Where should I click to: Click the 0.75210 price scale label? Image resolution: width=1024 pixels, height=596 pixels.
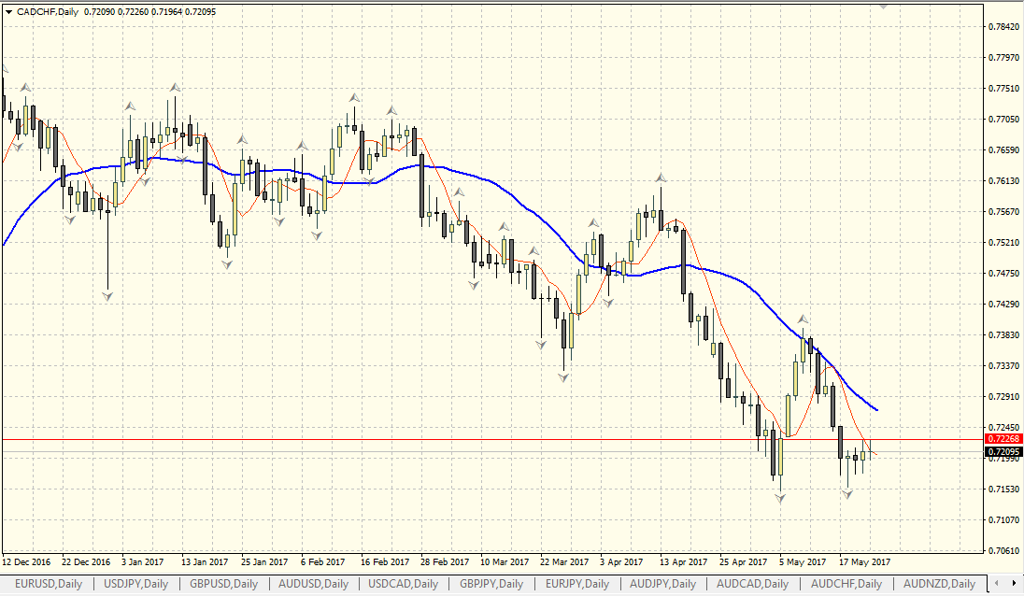tap(1003, 242)
